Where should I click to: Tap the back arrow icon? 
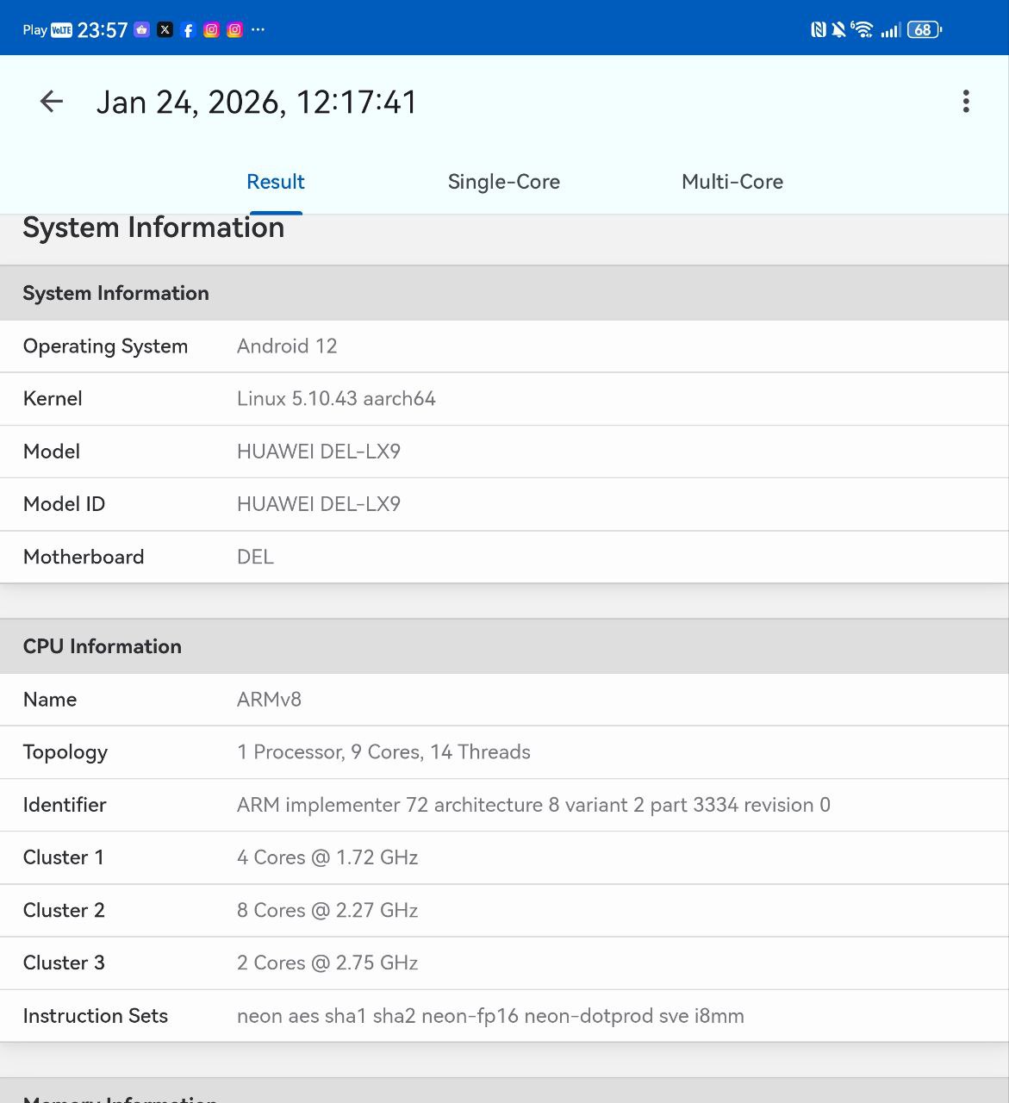pos(52,102)
